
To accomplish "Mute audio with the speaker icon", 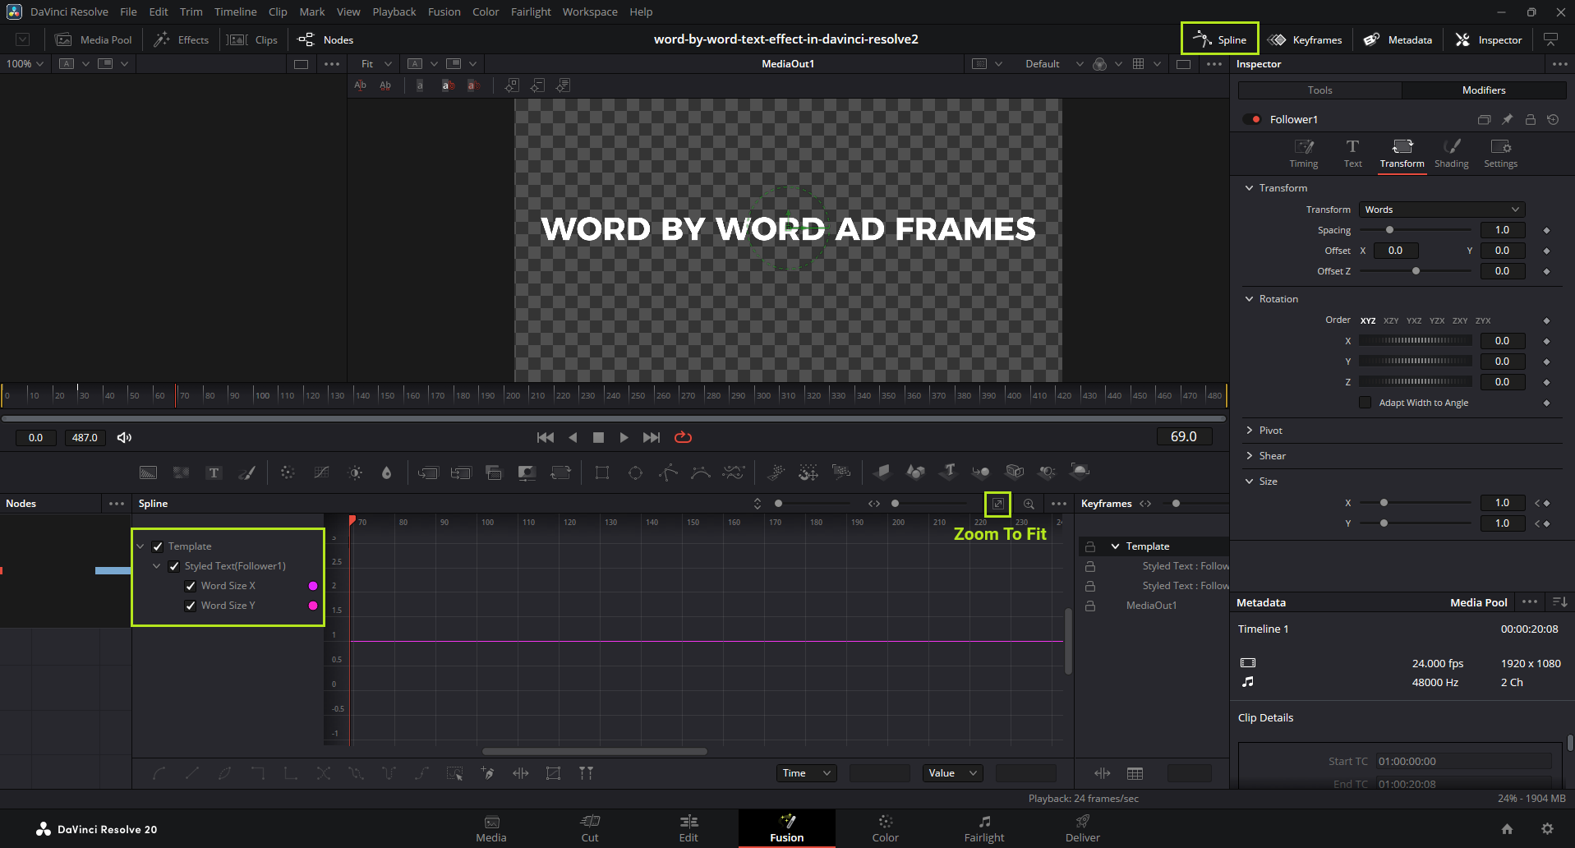I will (124, 437).
